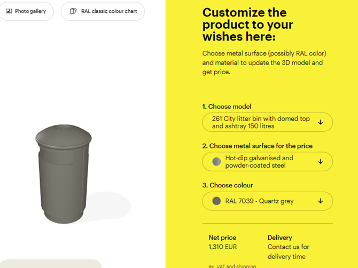This screenshot has height=268, width=358.
Task: Expand the 261 City litter bin model dropdown
Action: 267,122
